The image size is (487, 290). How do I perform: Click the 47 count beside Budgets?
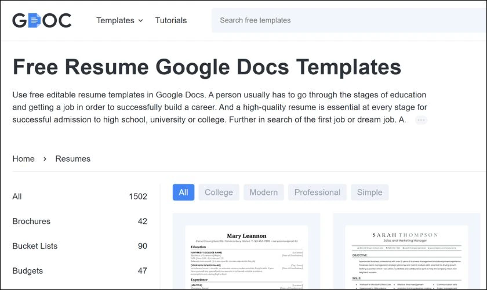pyautogui.click(x=142, y=271)
